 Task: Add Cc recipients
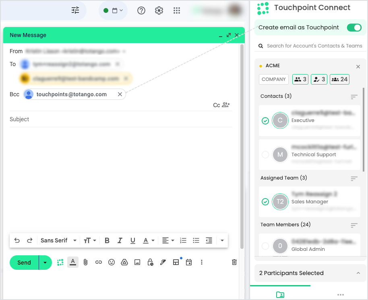pyautogui.click(x=216, y=105)
